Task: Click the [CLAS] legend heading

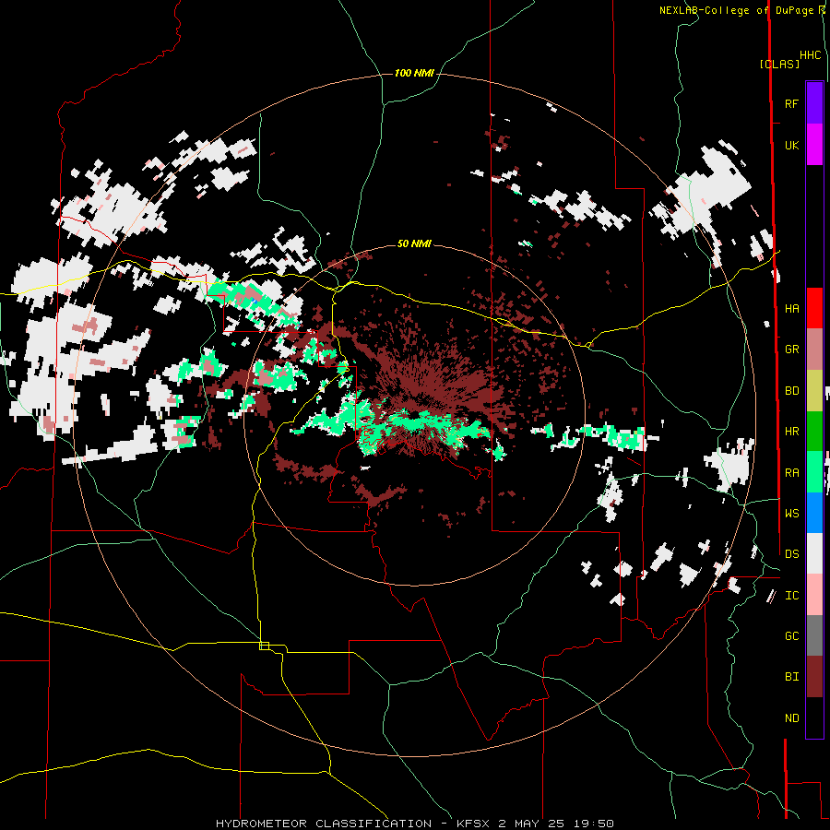Action: pos(779,64)
